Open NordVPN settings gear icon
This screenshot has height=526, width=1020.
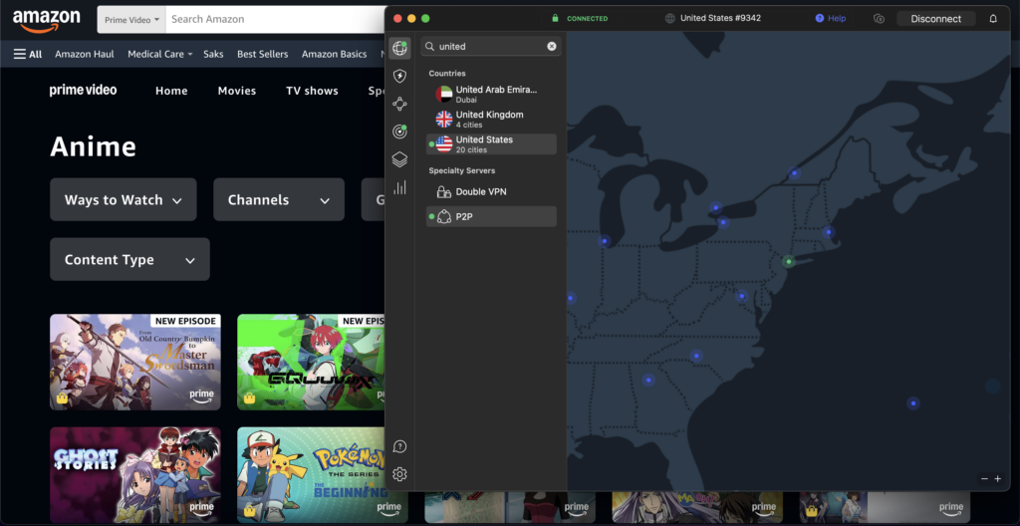[400, 474]
